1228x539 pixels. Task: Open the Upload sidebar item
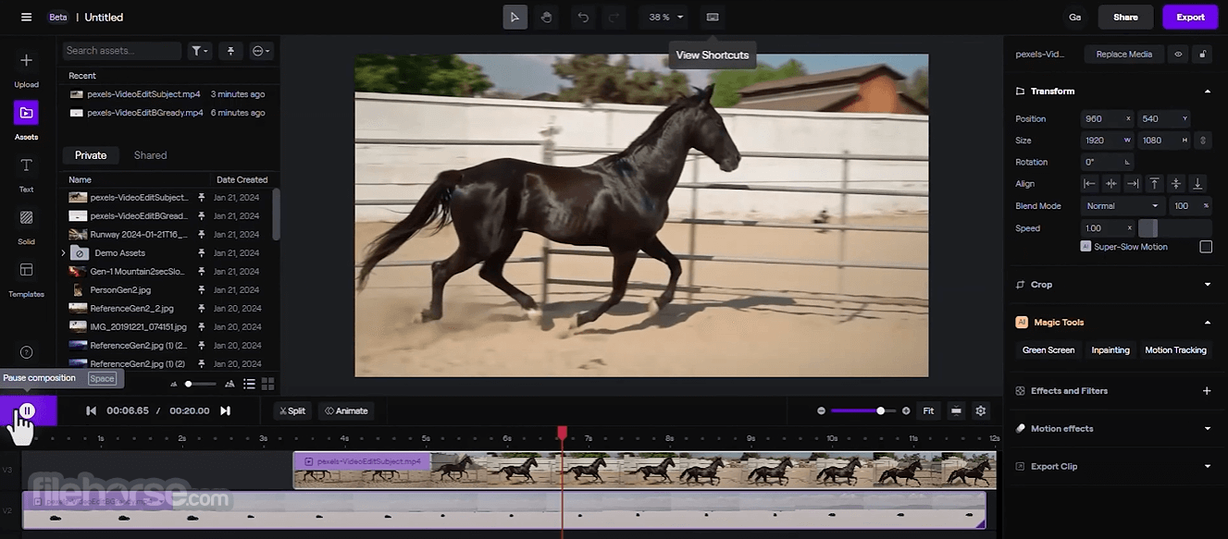point(26,69)
